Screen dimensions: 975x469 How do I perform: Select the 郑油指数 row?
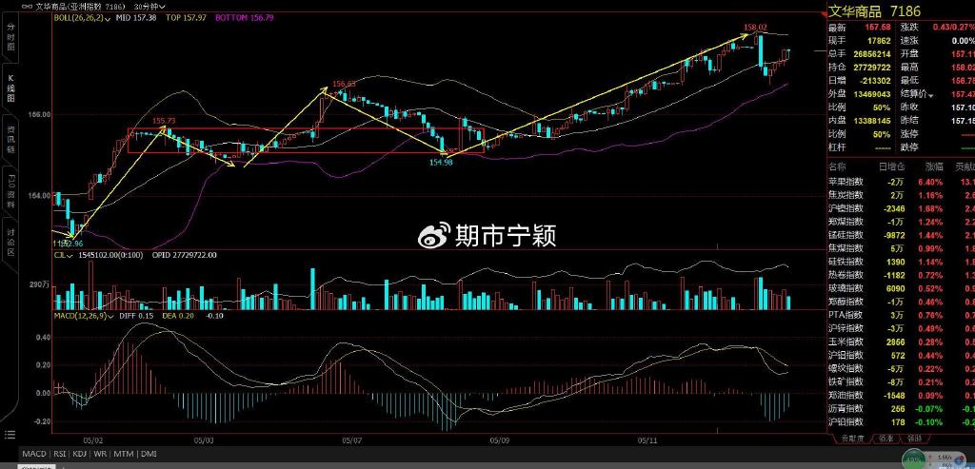point(901,395)
